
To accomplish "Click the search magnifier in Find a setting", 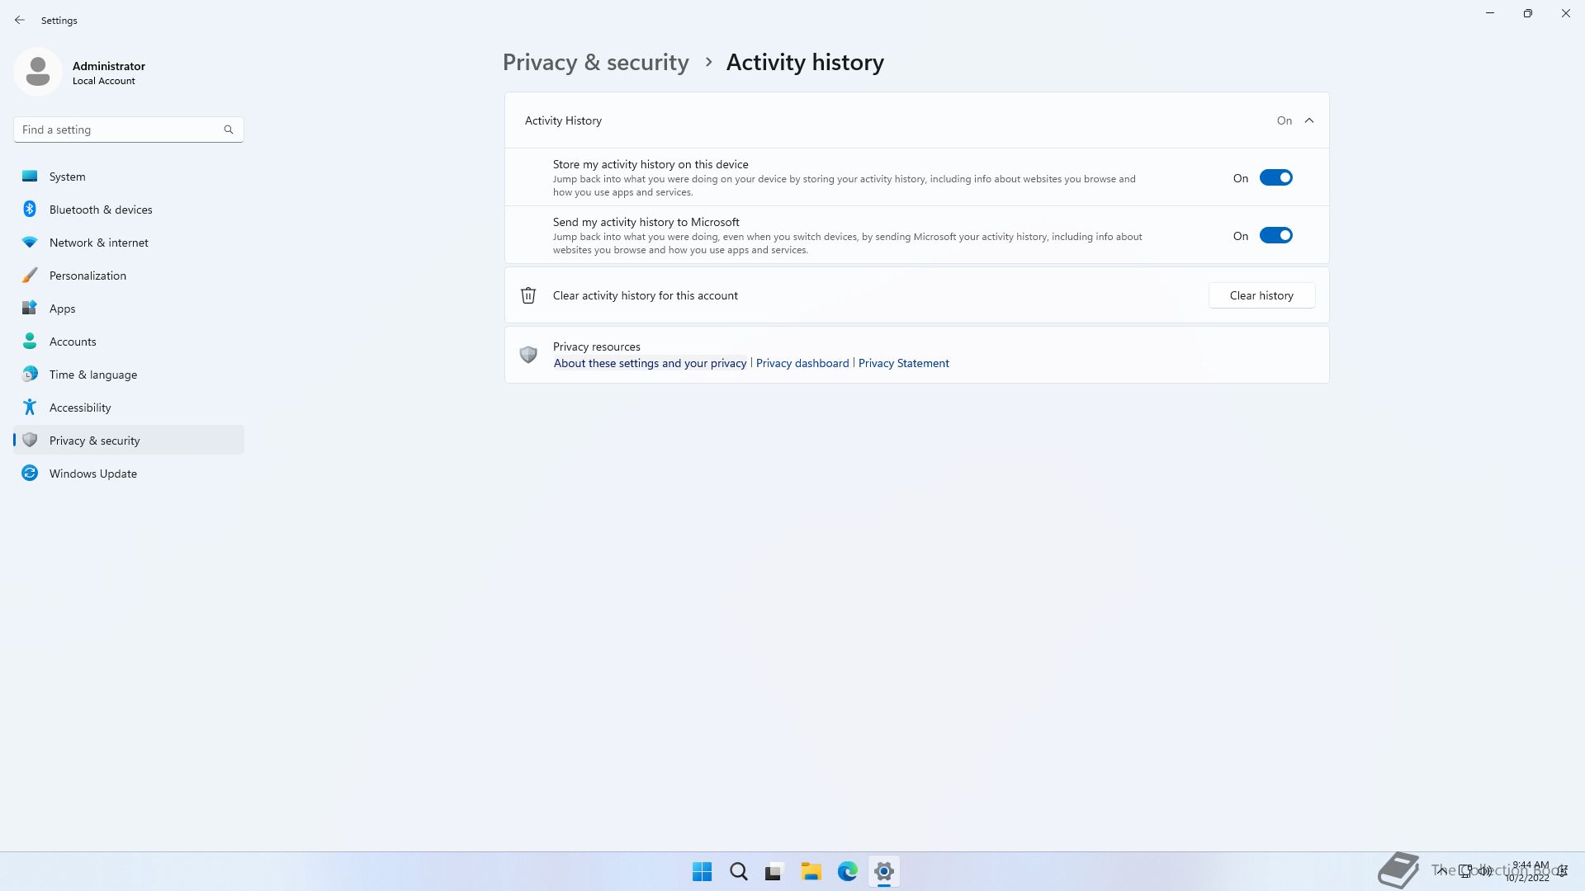I will point(229,130).
